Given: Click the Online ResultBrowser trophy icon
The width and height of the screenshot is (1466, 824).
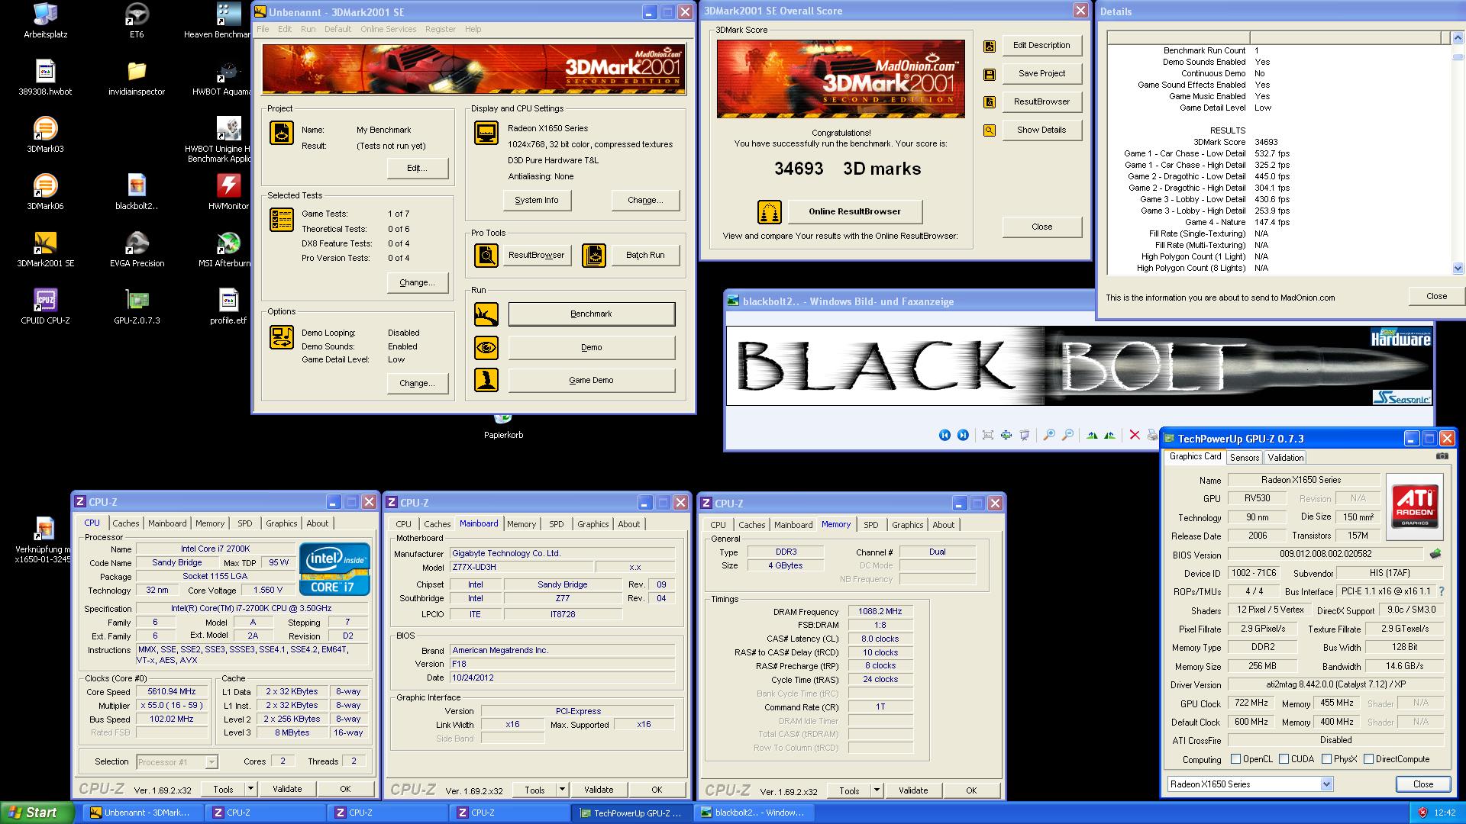Looking at the screenshot, I should click(x=770, y=211).
